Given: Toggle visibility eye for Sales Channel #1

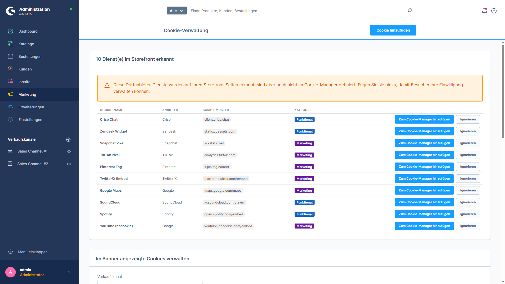Looking at the screenshot, I should [69, 151].
